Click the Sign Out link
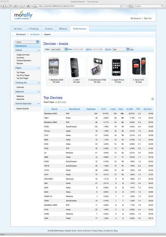This screenshot has width=166, height=237. (148, 18)
